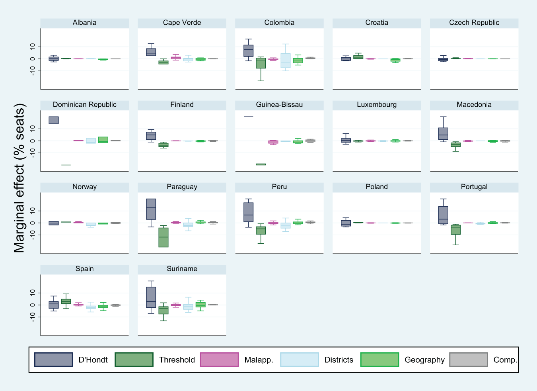Select Colombia's light blue Districts box
The image size is (537, 391).
click(x=286, y=61)
